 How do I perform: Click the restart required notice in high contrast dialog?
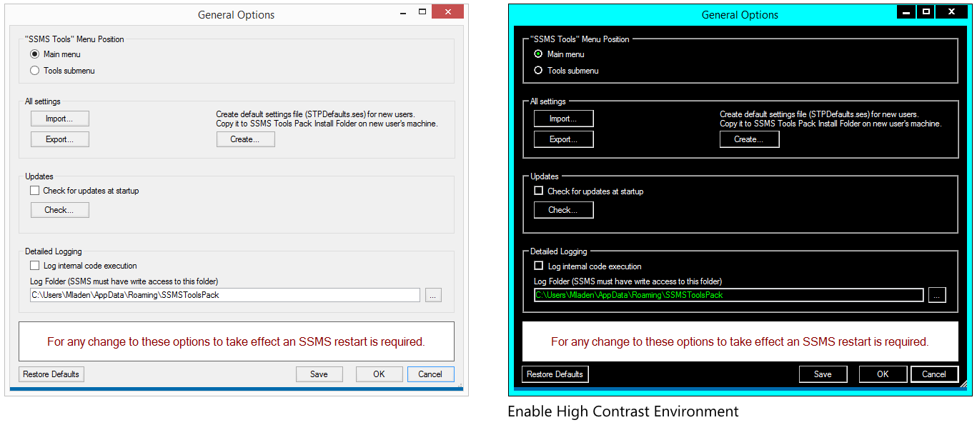[x=740, y=341]
